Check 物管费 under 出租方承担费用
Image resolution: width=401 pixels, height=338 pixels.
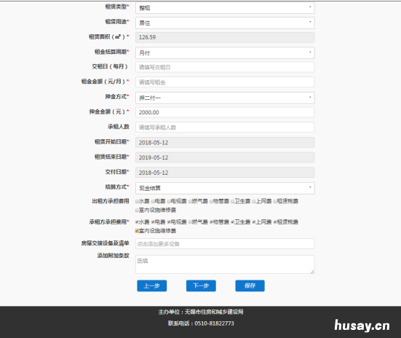tap(211, 202)
